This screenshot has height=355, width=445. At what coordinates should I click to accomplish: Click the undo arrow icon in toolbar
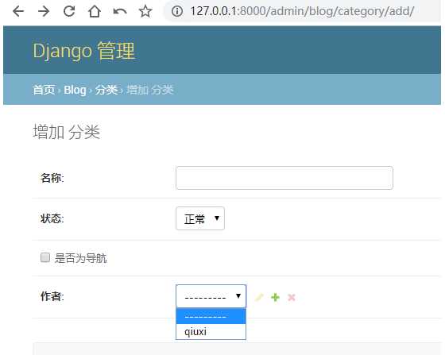point(120,11)
